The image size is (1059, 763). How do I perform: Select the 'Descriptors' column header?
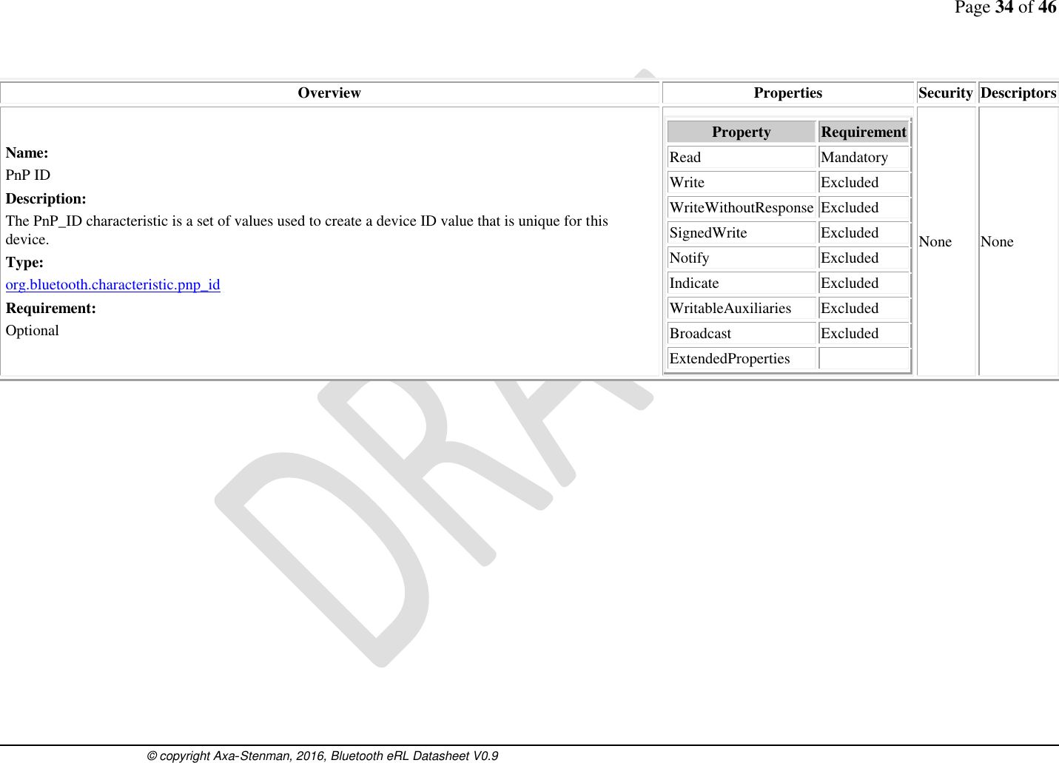click(x=1018, y=93)
